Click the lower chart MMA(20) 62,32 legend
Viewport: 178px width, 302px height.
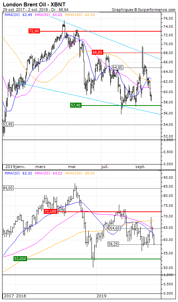coord(19,173)
